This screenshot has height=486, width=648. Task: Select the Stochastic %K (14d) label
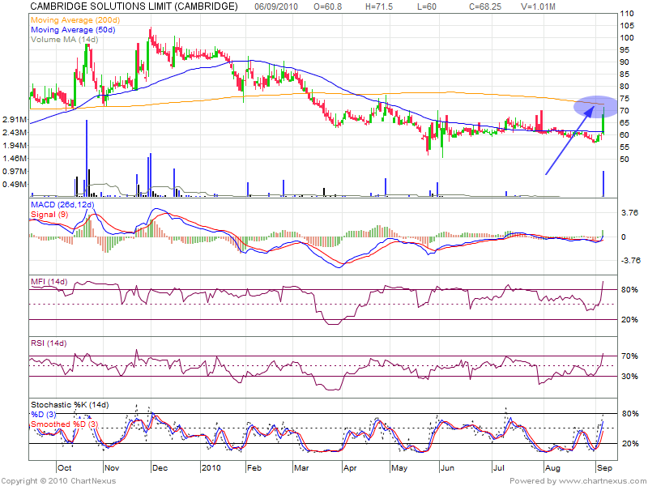click(x=69, y=405)
